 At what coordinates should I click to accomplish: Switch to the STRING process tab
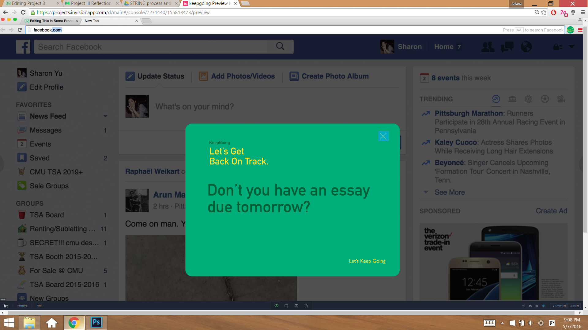150,3
